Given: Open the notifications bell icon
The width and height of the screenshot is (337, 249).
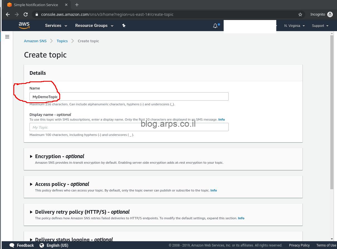Looking at the screenshot, I should tap(215, 26).
